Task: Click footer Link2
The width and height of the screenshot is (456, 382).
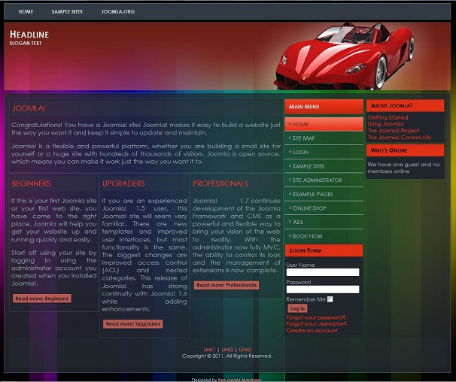Action: [x=227, y=350]
